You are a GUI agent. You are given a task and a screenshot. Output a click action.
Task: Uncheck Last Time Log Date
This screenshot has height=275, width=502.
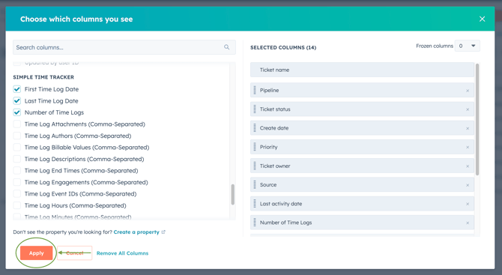pos(17,101)
